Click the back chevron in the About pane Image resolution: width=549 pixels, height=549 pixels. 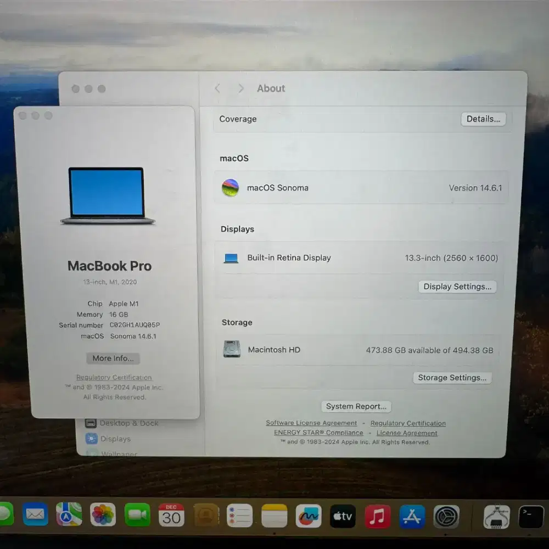(x=217, y=88)
